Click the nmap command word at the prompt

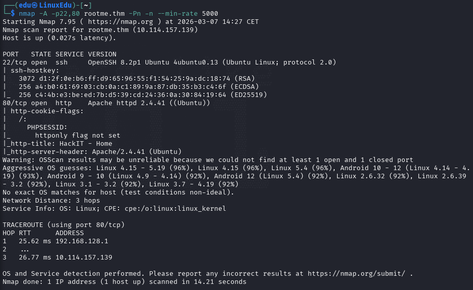click(27, 14)
